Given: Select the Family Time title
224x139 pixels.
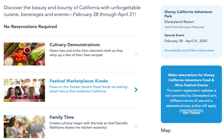Looking at the screenshot, I should coord(62,117).
